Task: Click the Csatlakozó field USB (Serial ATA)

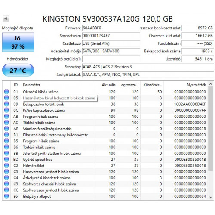Action: 111,43
